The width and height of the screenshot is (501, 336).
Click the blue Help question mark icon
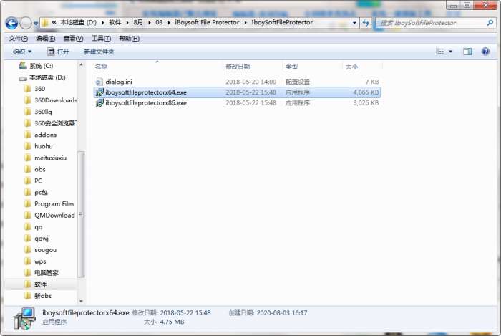tap(485, 52)
